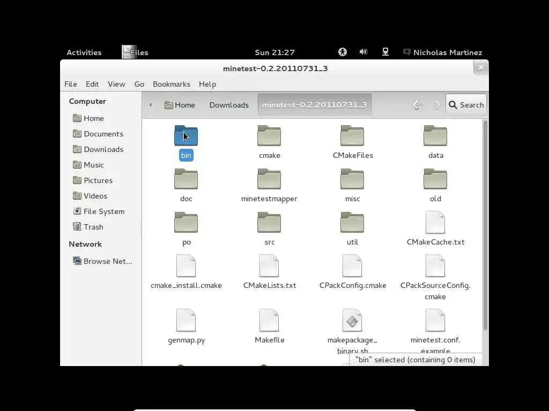Open File System in the sidebar
Image resolution: width=549 pixels, height=411 pixels.
pyautogui.click(x=99, y=211)
